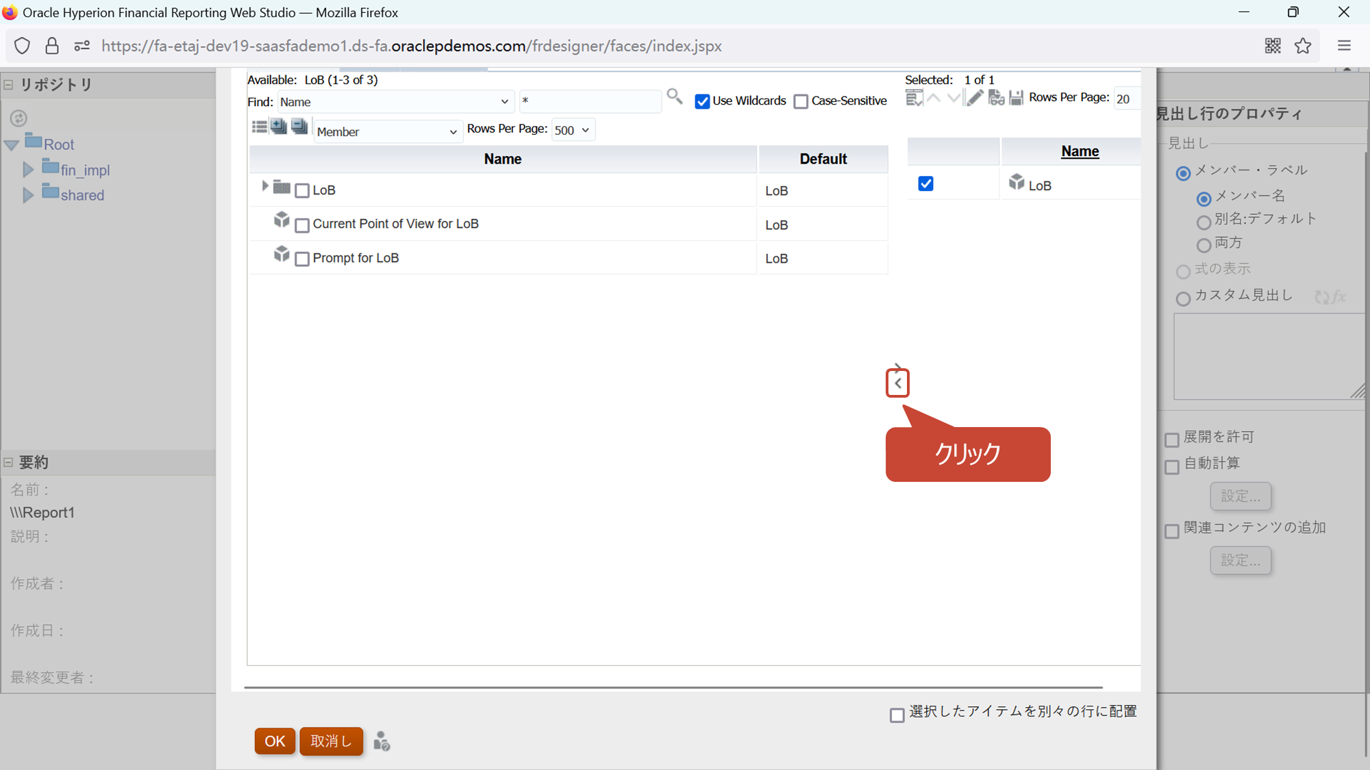Open the Find Name dropdown
This screenshot has height=770, width=1370.
point(395,102)
